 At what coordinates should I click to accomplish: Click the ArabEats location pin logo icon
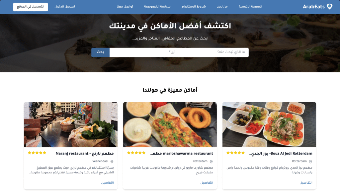tap(329, 7)
